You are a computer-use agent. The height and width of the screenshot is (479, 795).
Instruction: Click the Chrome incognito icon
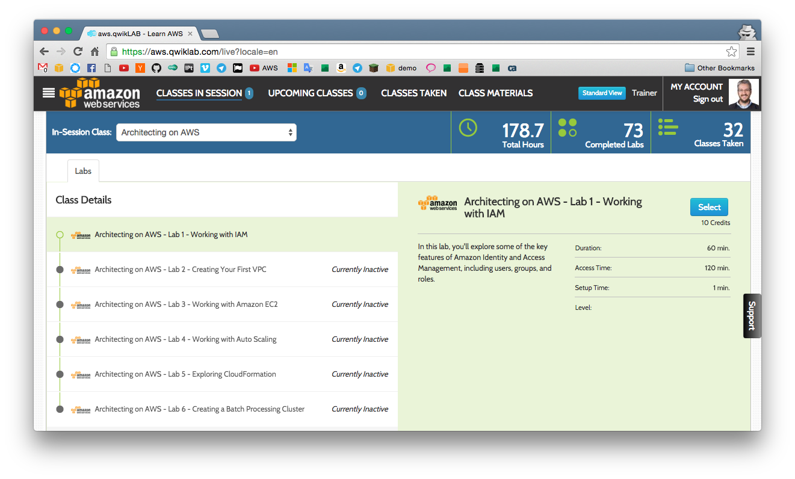click(x=747, y=32)
